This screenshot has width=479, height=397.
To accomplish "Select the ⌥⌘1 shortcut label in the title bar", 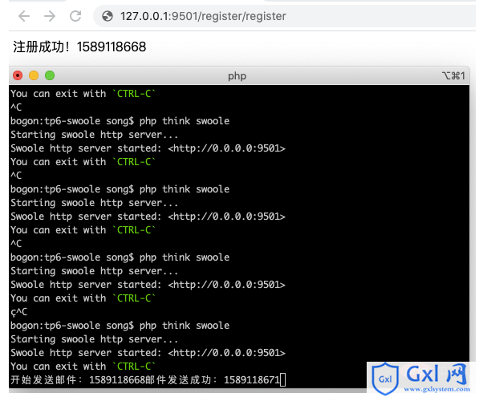I will coord(453,75).
